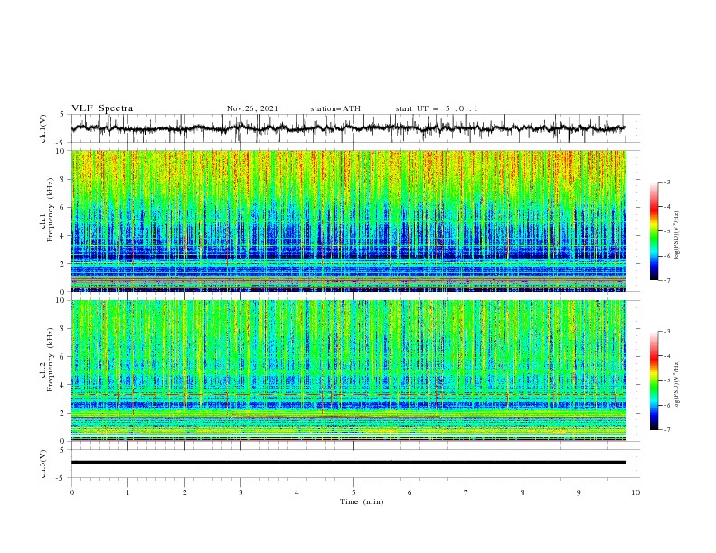The image size is (716, 553).
Task: Click the ch.1 frequency tick label '8'
Action: tap(62, 179)
